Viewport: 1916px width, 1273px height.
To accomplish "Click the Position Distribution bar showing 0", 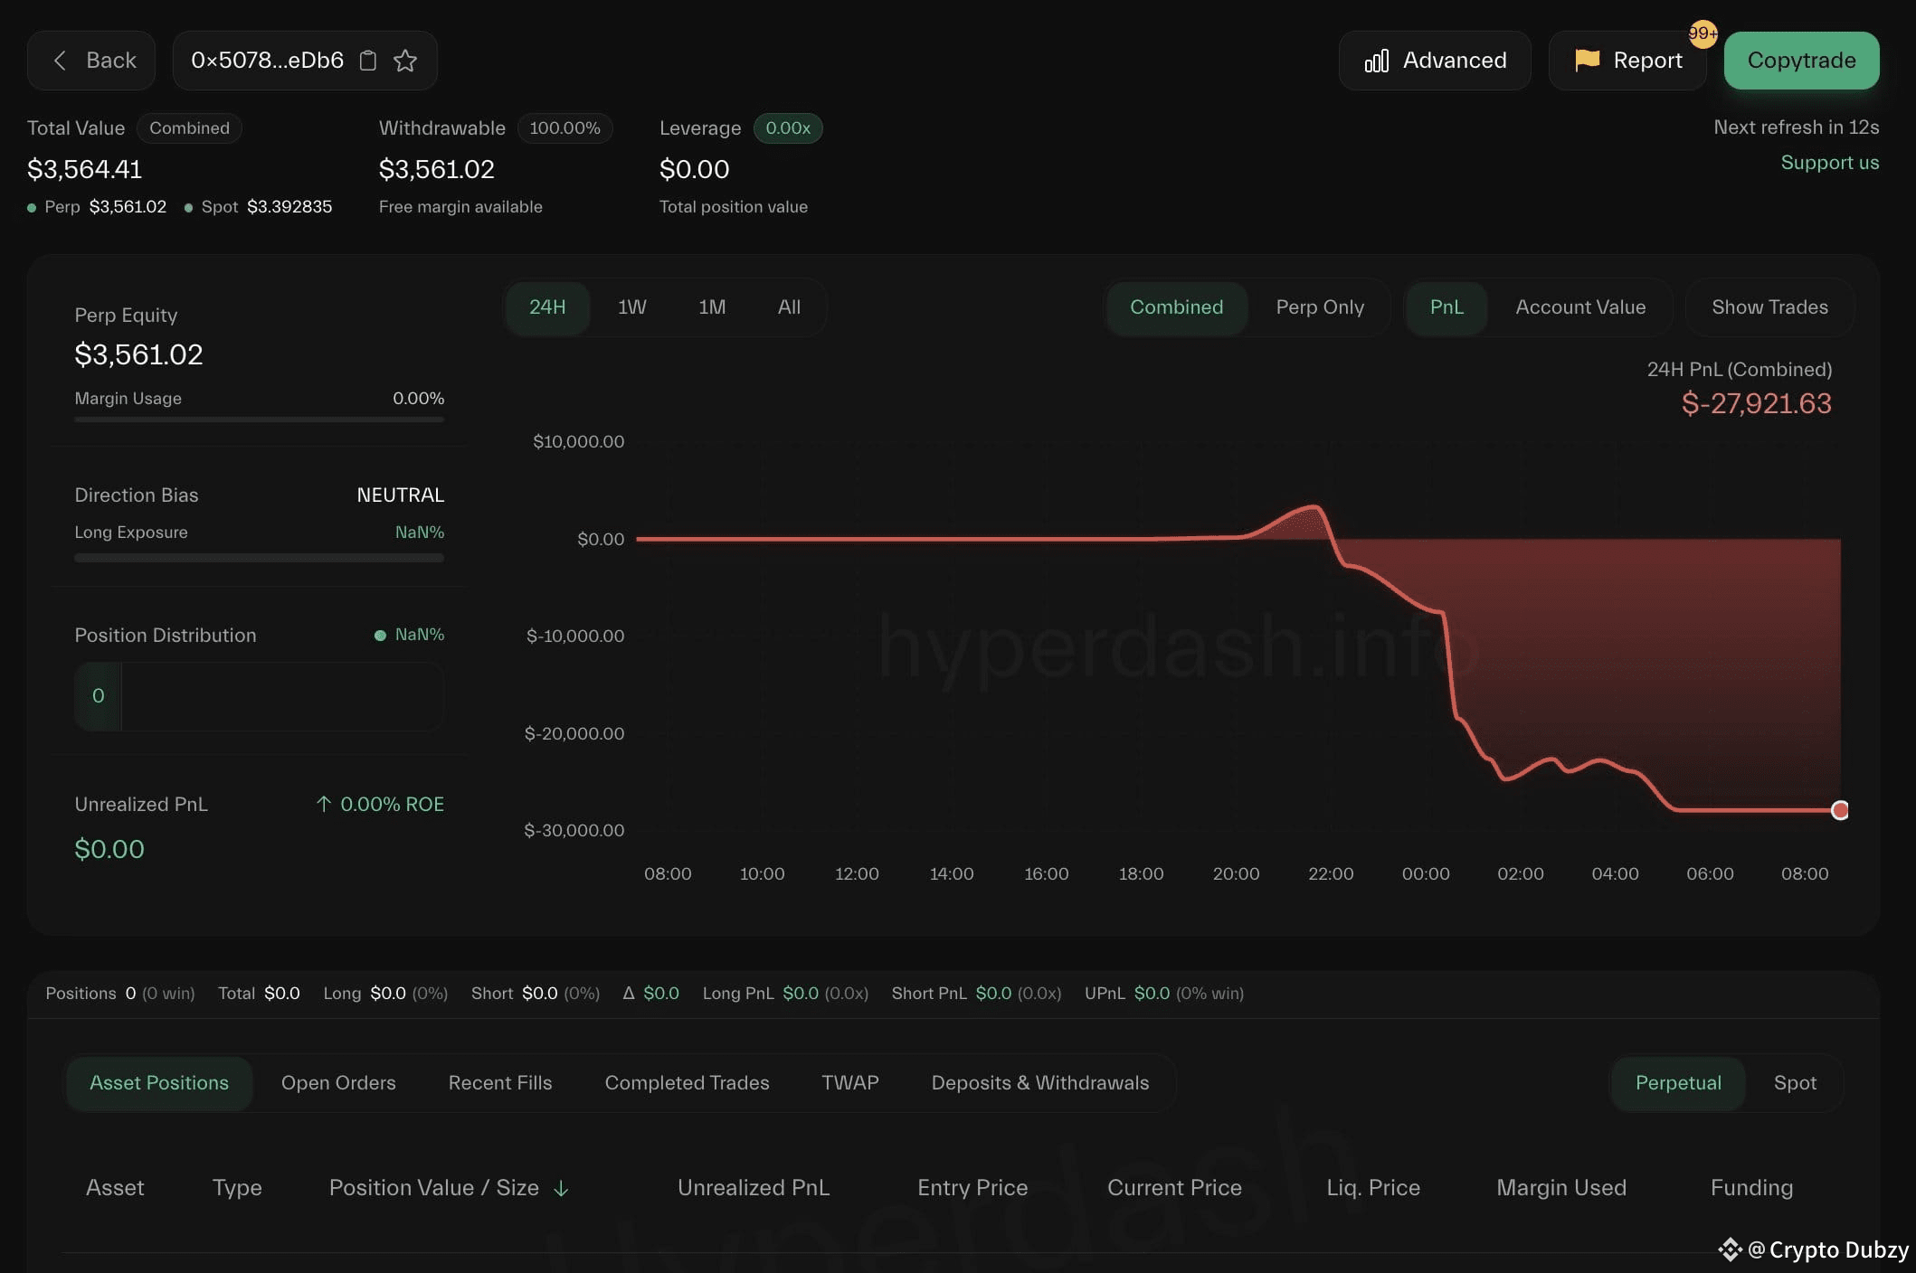I will click(259, 696).
